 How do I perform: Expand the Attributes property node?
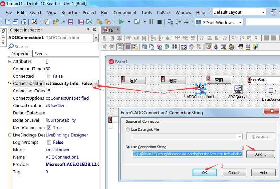10,62
